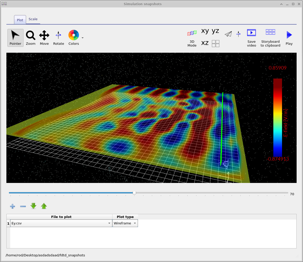The width and height of the screenshot is (303, 262).
Task: Click the snapshot slider handle
Action: (134, 193)
